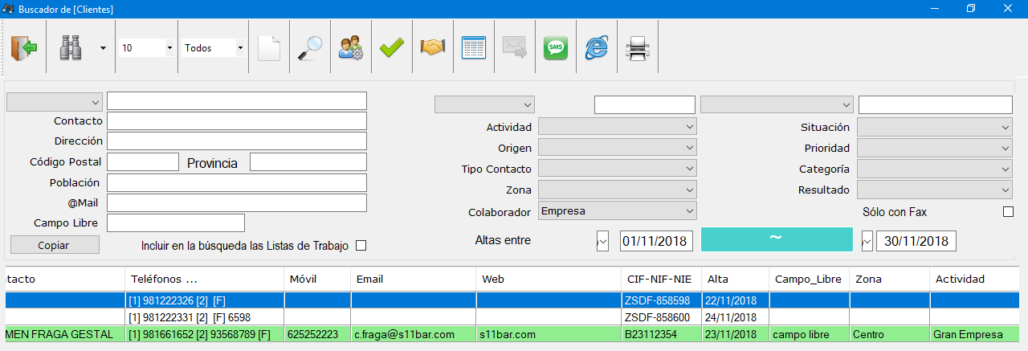Open the end date picker arrow

coord(867,240)
